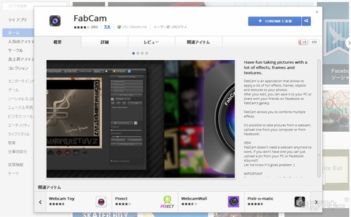Open テーマ in the sidebar

coord(13,173)
